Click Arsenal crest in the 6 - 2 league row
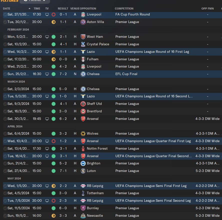The height and width of the screenshot is (220, 222). (x=83, y=119)
